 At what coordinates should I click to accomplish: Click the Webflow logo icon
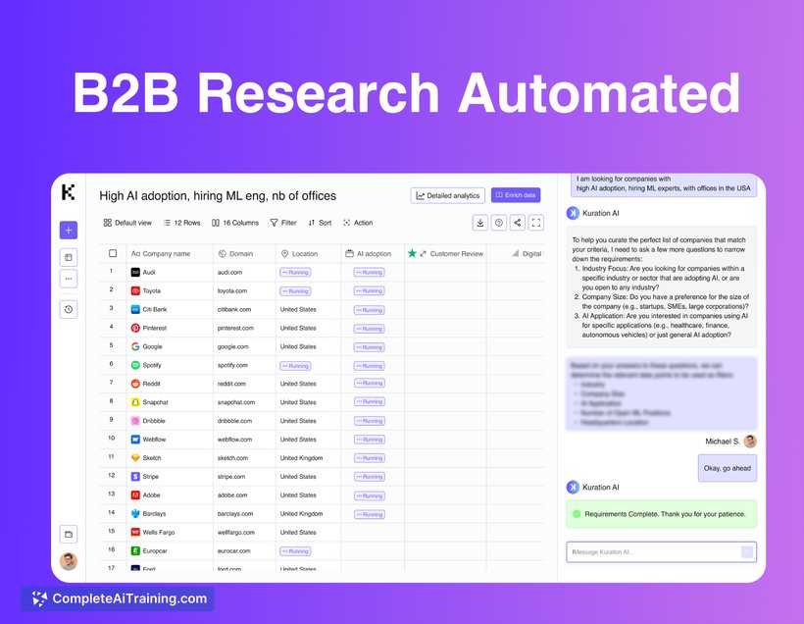[x=135, y=440]
